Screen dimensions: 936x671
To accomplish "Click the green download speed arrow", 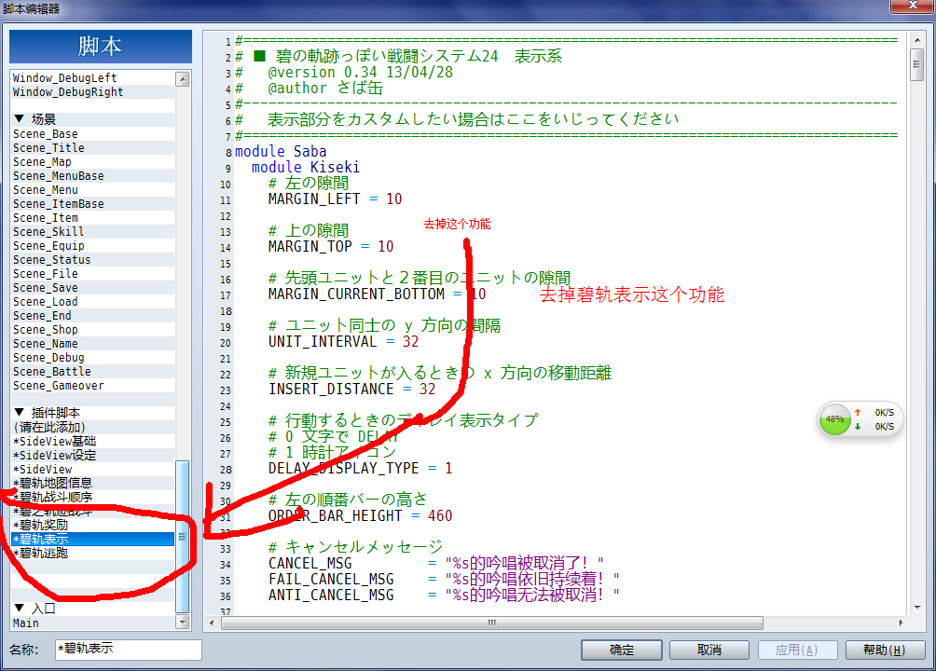I will click(x=858, y=426).
